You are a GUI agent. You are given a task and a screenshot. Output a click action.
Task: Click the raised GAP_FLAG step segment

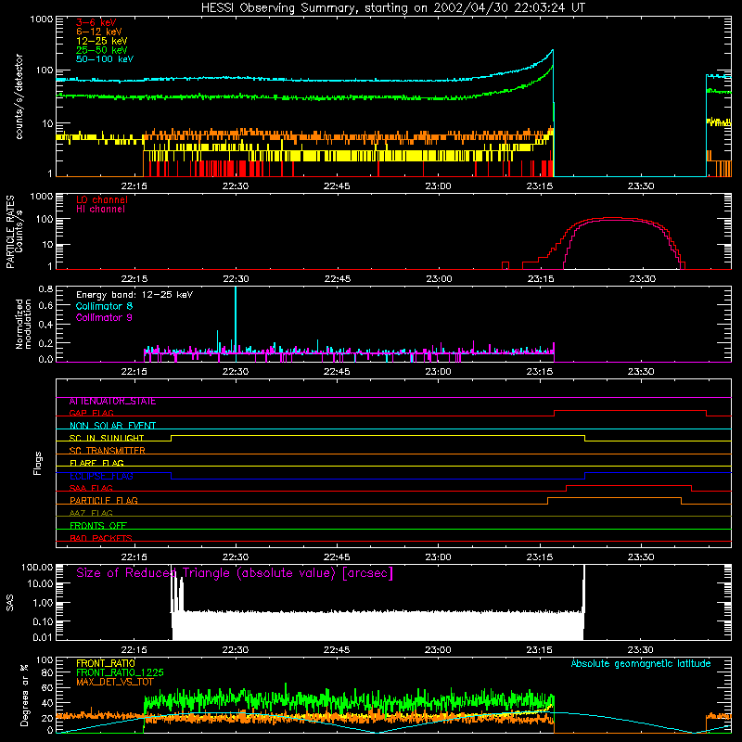click(x=630, y=411)
